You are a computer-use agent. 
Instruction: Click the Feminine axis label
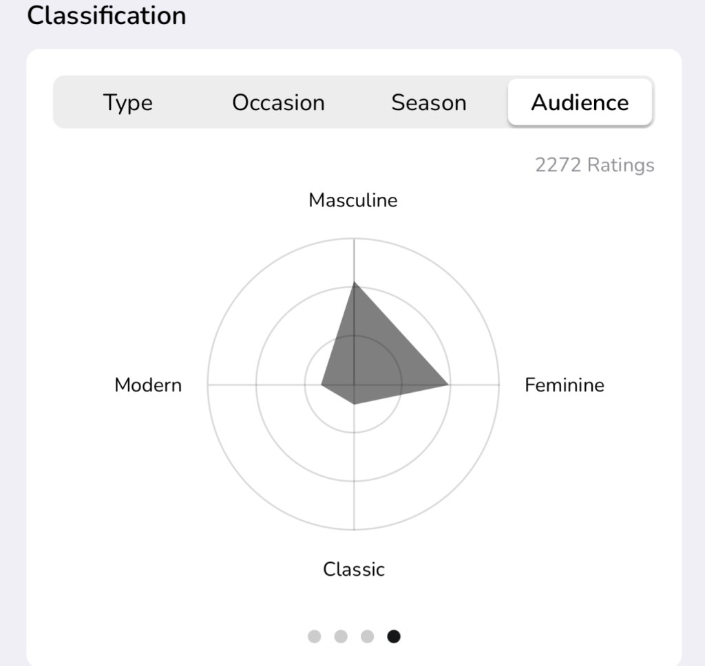click(x=564, y=385)
